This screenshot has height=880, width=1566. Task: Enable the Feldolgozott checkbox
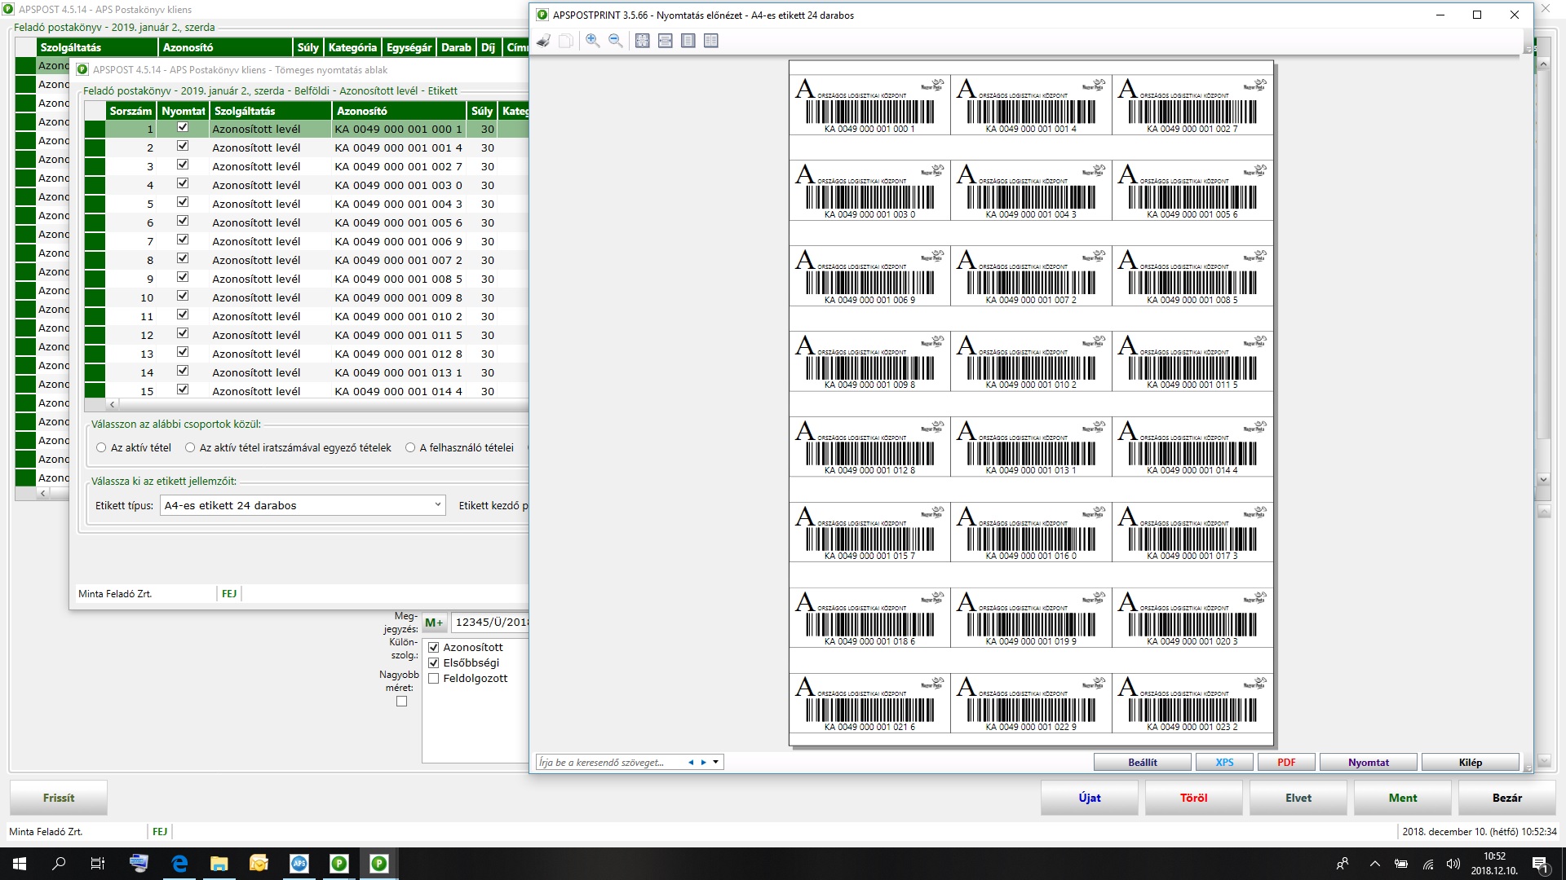coord(434,679)
